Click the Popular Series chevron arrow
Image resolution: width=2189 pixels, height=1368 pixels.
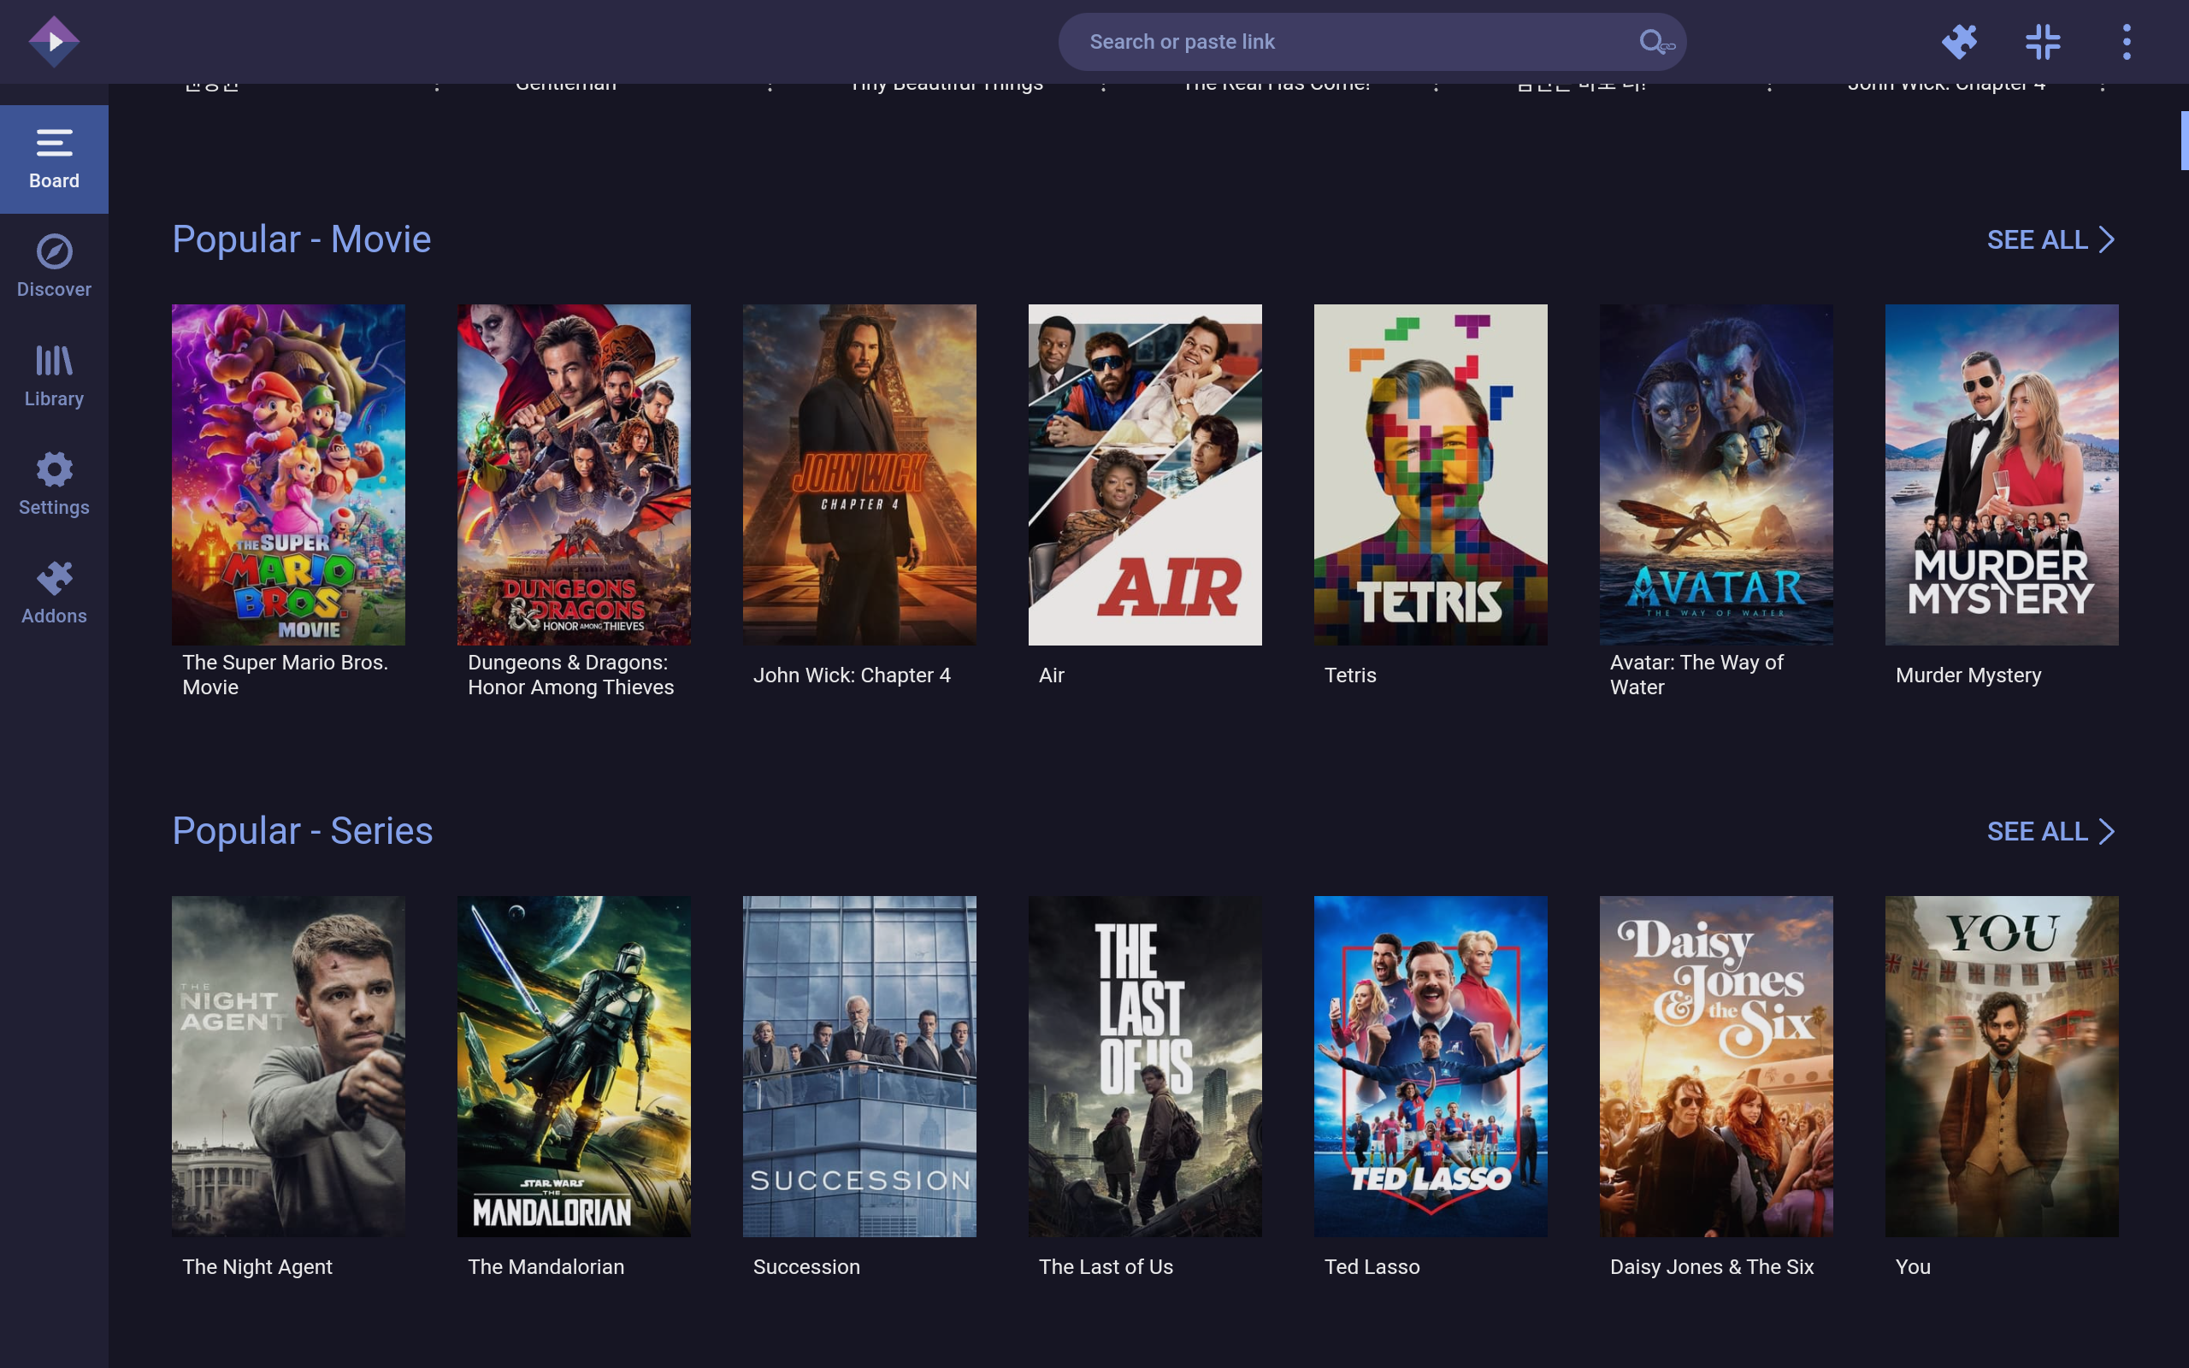tap(2107, 831)
